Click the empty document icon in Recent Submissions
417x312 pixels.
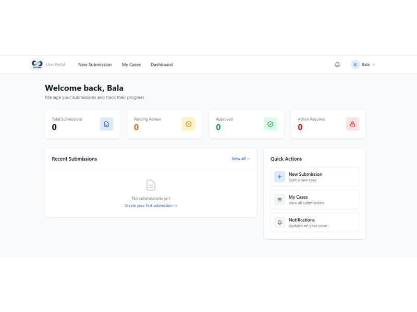tap(151, 185)
